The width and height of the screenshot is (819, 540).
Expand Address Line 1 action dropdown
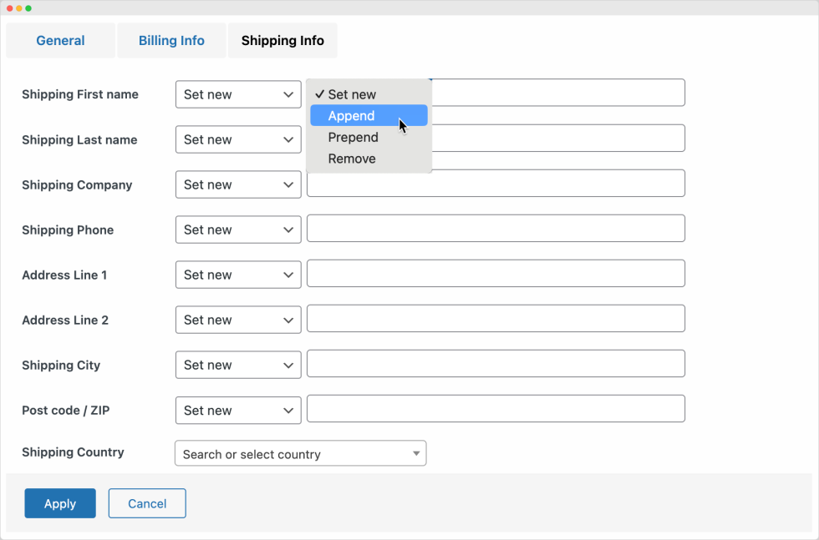pos(238,275)
